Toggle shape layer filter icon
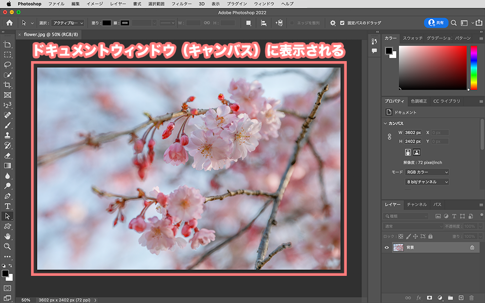Screen dimensions: 485x303 [462, 216]
